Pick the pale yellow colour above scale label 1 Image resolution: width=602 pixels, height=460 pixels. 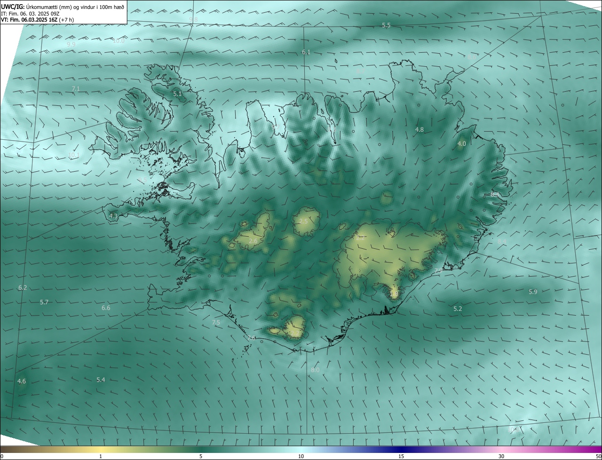coord(101,450)
